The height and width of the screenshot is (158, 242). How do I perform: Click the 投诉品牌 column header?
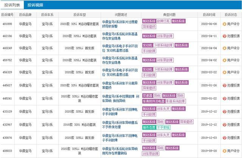[25, 15]
